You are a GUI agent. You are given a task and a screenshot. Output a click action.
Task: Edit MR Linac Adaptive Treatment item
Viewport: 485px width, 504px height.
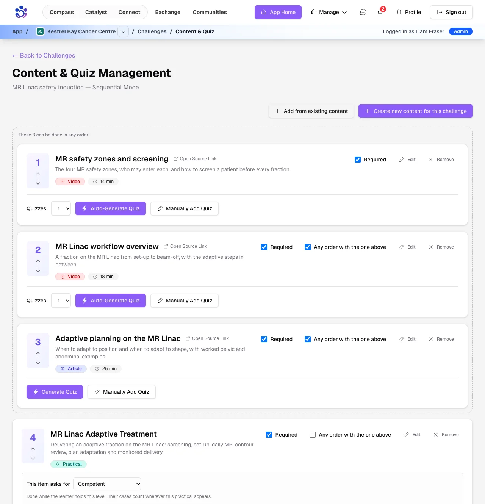pyautogui.click(x=412, y=435)
